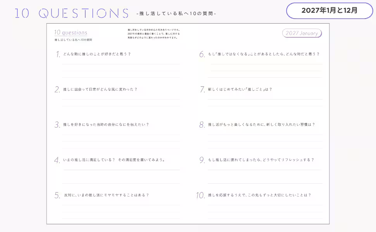The height and width of the screenshot is (232, 376).
Task: Click the 2027年1月と12月 pill button
Action: pyautogui.click(x=329, y=10)
